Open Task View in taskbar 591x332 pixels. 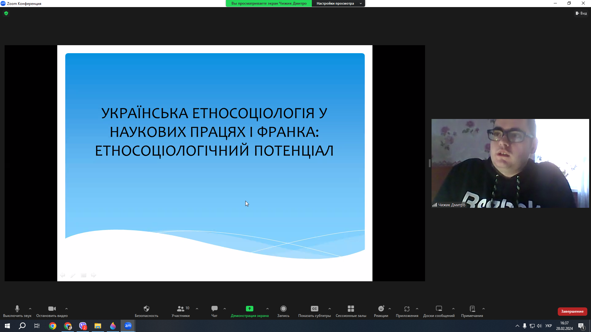pyautogui.click(x=37, y=326)
